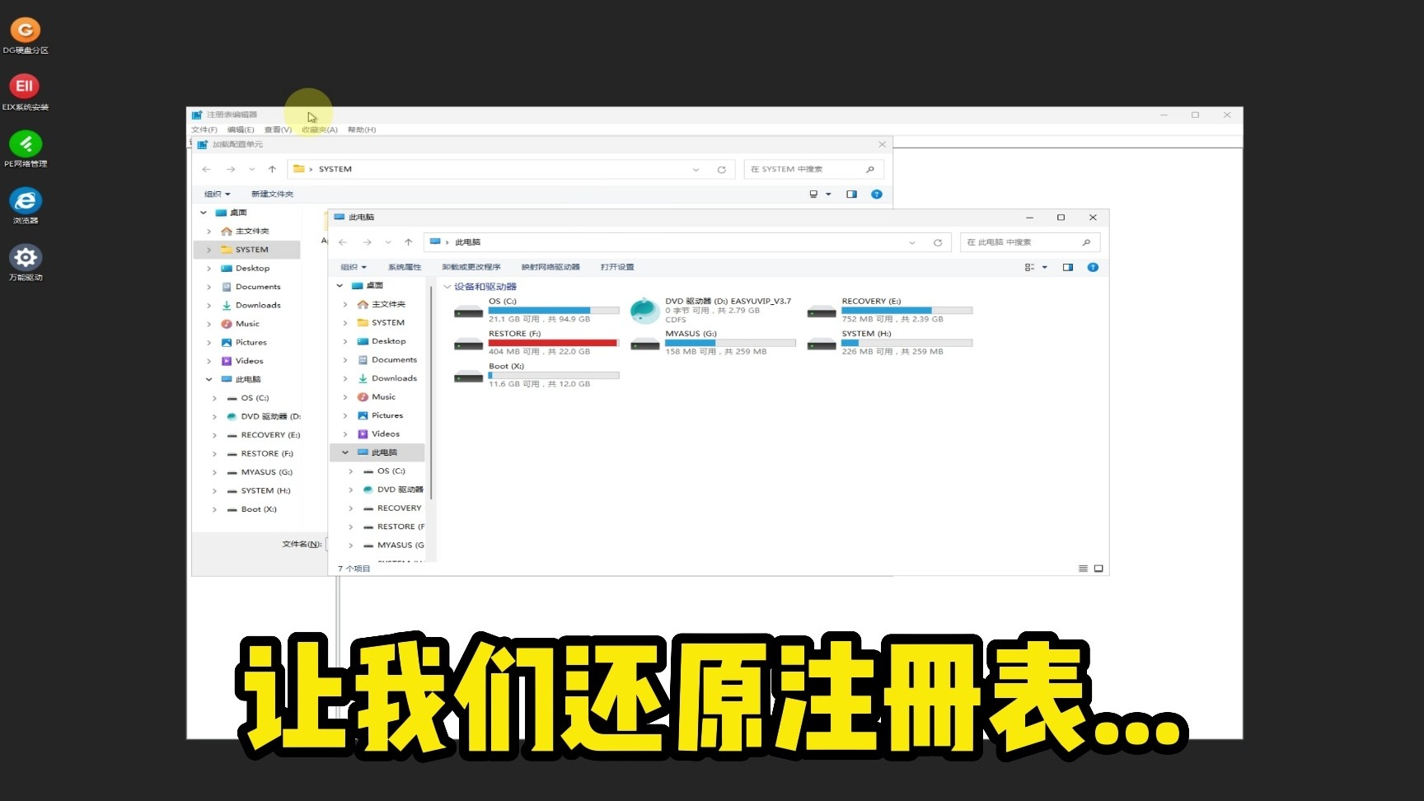This screenshot has width=1424, height=801.
Task: Open the PE网络管理 tool
Action: tap(25, 144)
